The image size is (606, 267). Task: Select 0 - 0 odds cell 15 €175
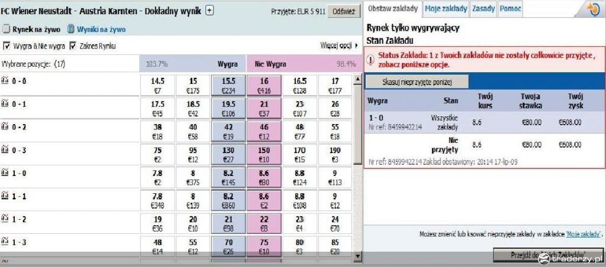[193, 86]
